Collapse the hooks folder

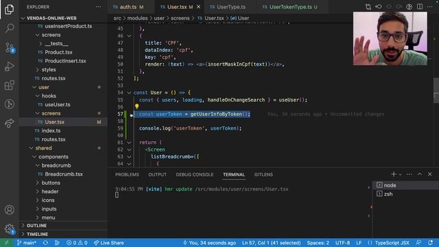(38, 96)
